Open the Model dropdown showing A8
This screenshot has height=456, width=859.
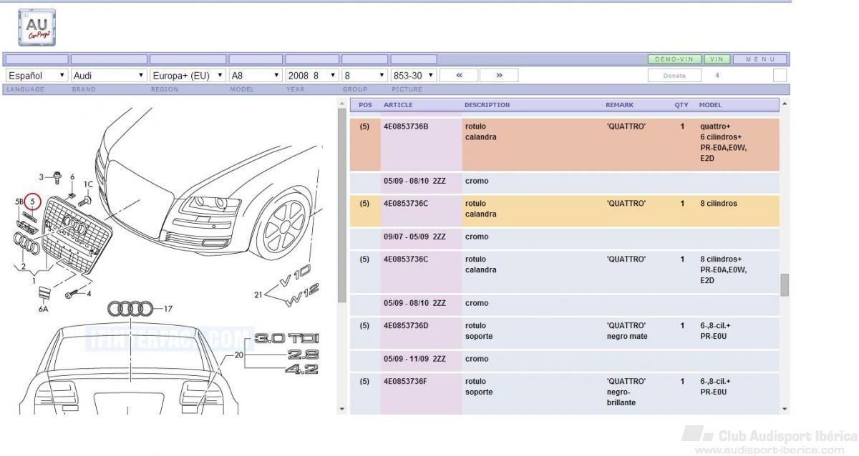[256, 75]
